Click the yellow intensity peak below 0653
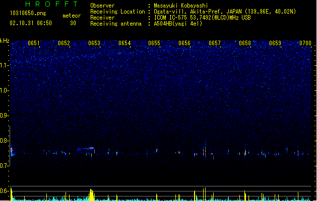This screenshot has height=201, width=317. pyautogui.click(x=91, y=195)
